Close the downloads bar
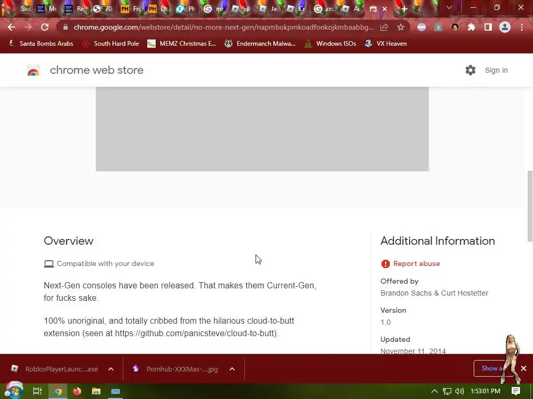533x399 pixels. 524,368
